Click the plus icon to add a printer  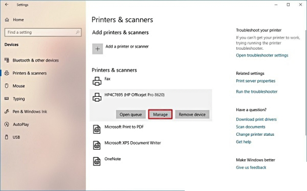[97, 49]
